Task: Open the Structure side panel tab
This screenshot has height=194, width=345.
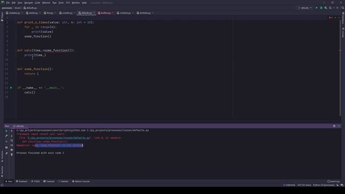Action: pyautogui.click(x=2, y=156)
